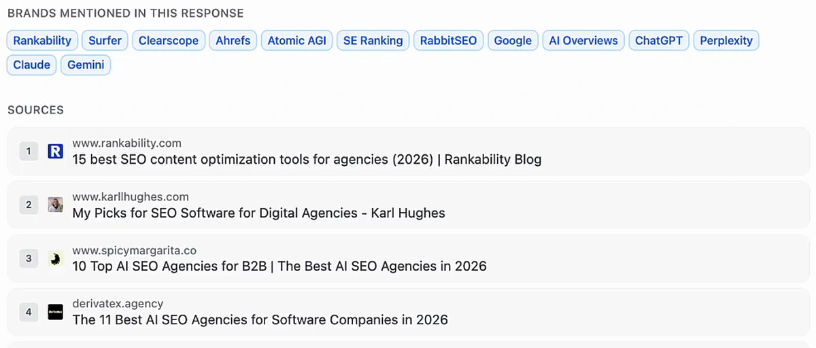Click source number badge 3
The height and width of the screenshot is (348, 816).
pyautogui.click(x=29, y=258)
